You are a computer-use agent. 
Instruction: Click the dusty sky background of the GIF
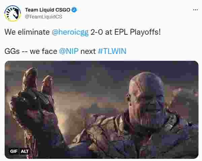pos(90,77)
